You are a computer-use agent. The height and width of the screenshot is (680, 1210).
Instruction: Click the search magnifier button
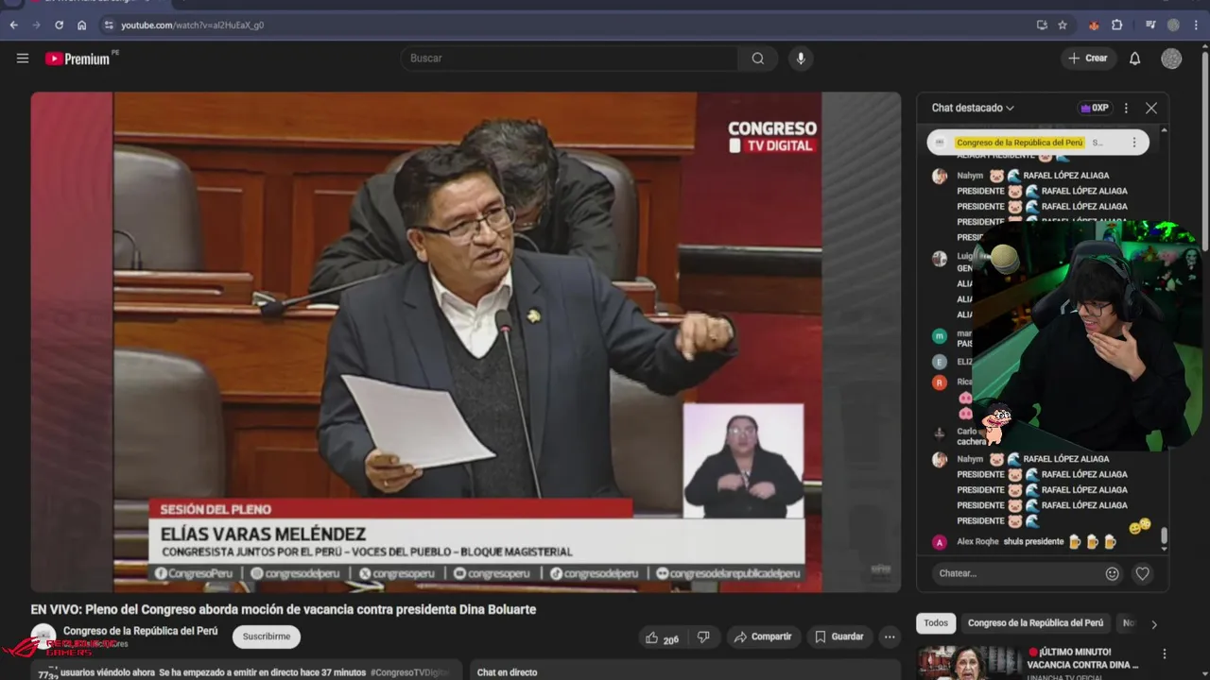click(x=758, y=59)
